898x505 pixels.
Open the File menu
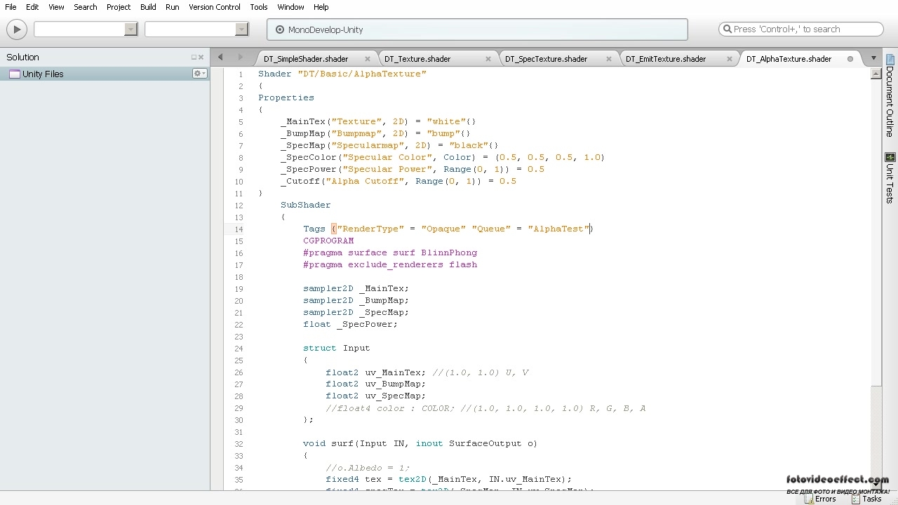(11, 7)
